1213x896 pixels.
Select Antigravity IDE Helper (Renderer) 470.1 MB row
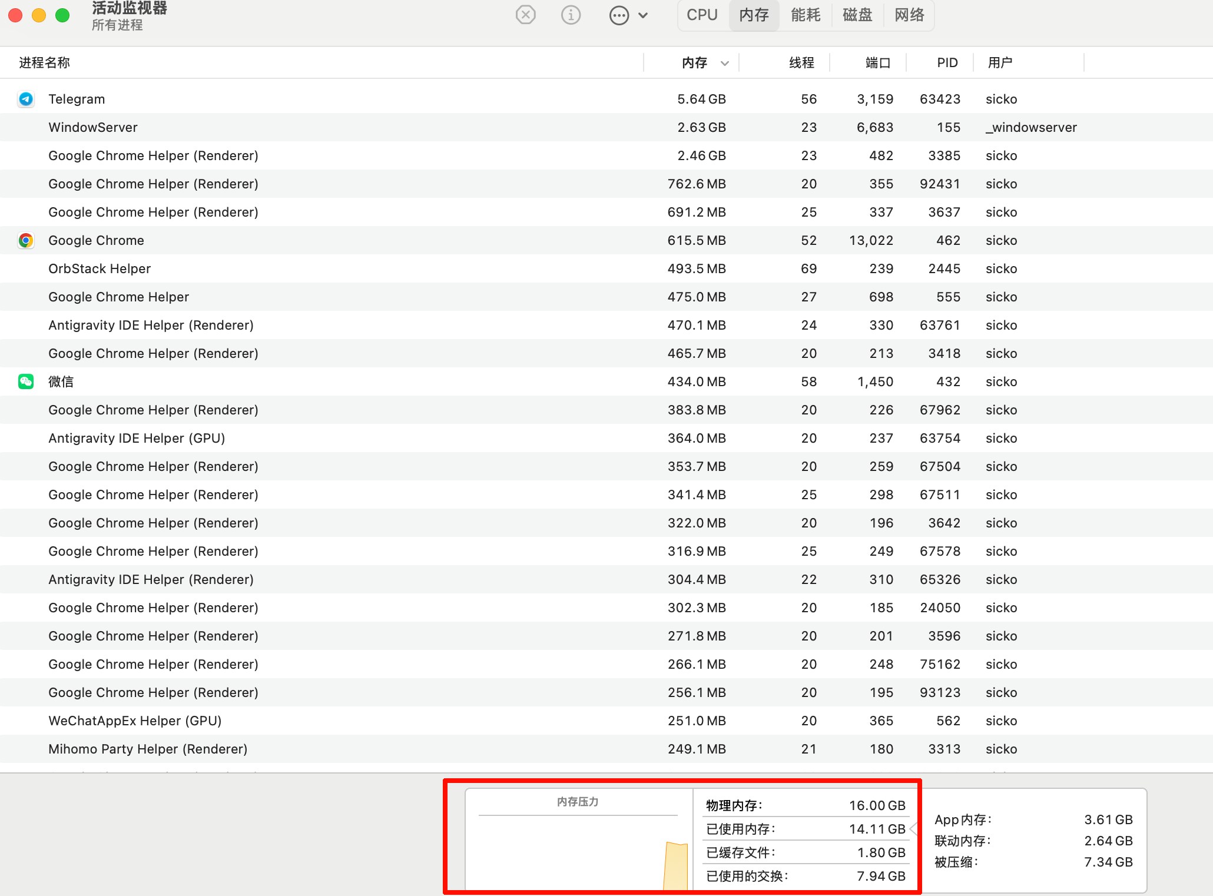606,325
